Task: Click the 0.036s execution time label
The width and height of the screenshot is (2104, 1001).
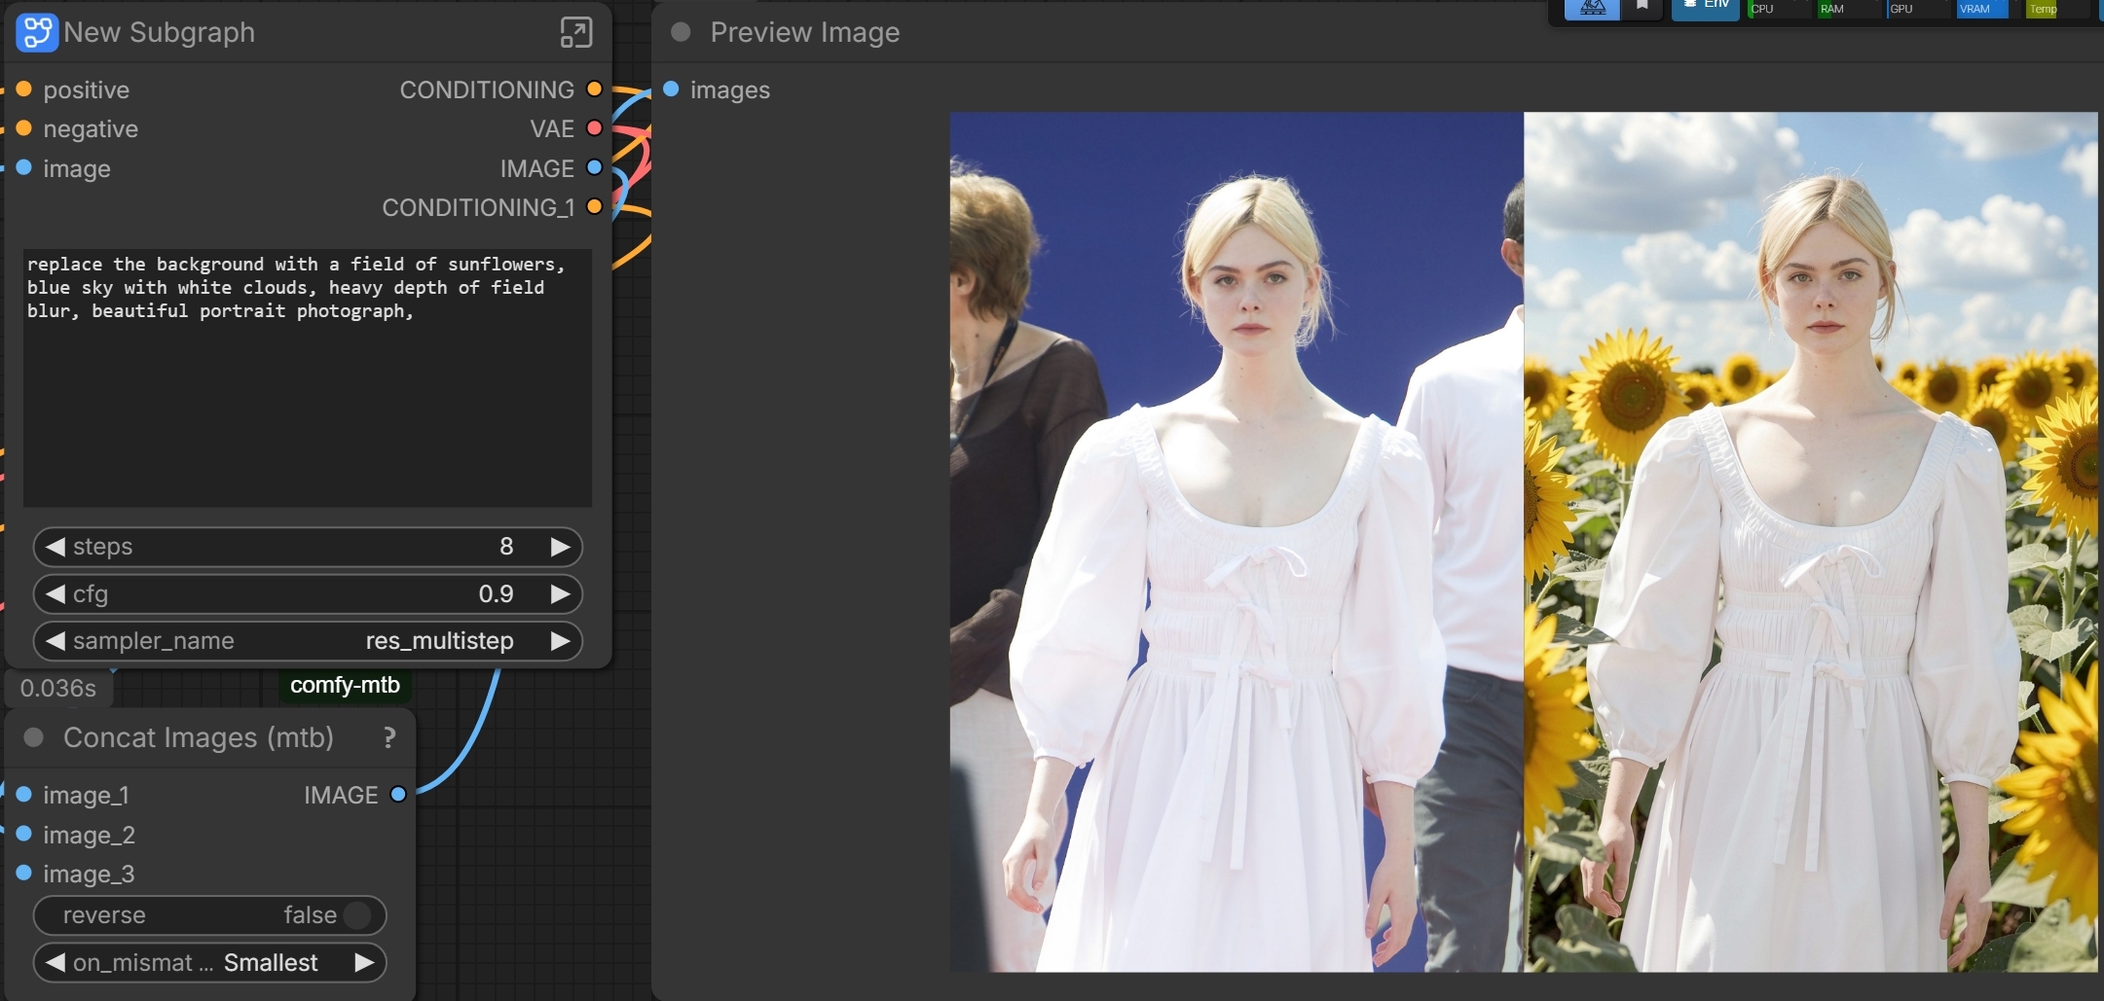Action: click(x=58, y=688)
